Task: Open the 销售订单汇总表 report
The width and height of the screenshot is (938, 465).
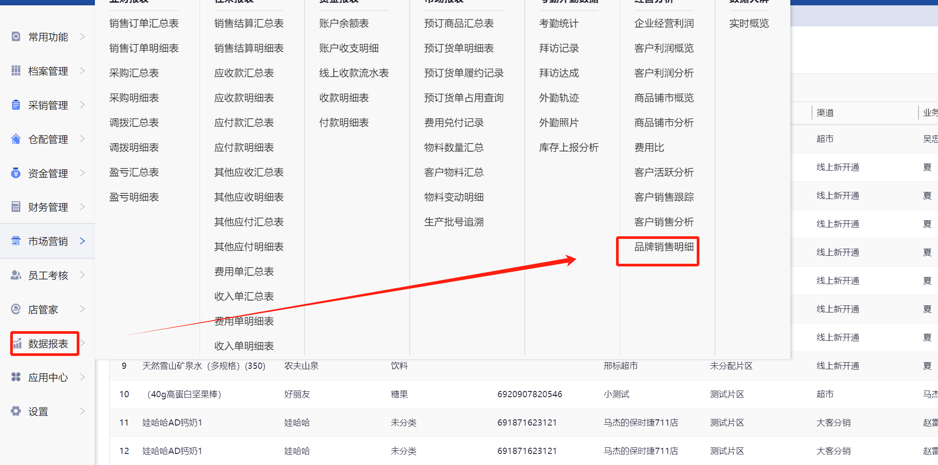Action: [x=144, y=23]
